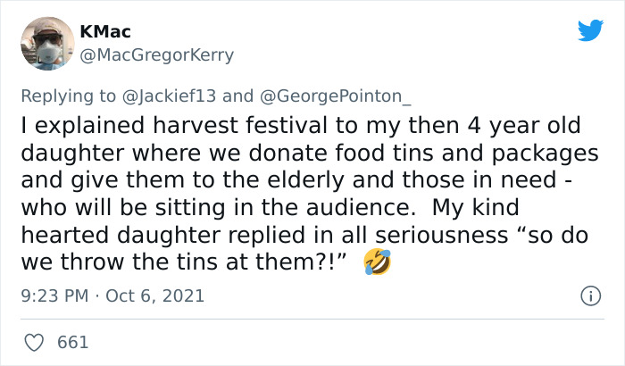Click the laughing emoji in the tweet
Viewport: 625px width, 366px height.
coord(377,263)
